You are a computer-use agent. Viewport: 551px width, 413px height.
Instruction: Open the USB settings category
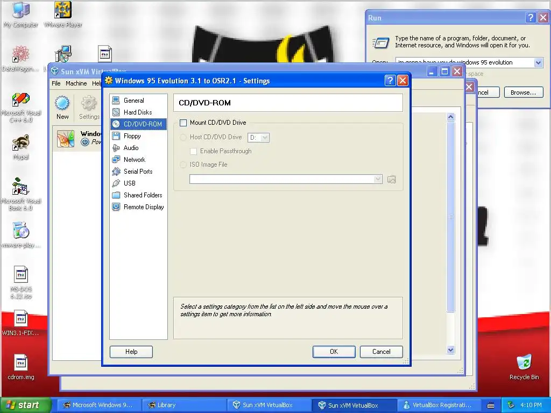(138, 183)
